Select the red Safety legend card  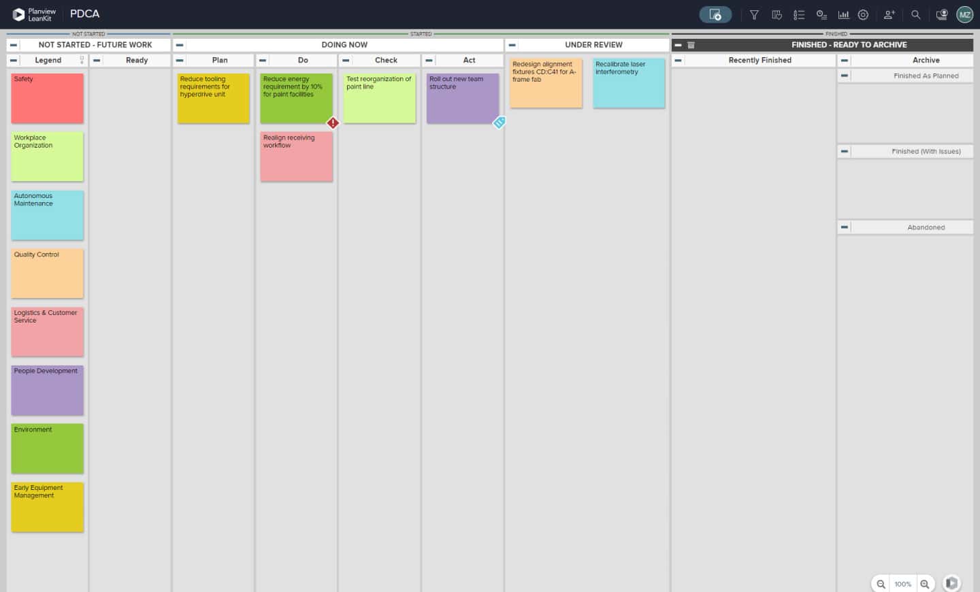(x=47, y=99)
